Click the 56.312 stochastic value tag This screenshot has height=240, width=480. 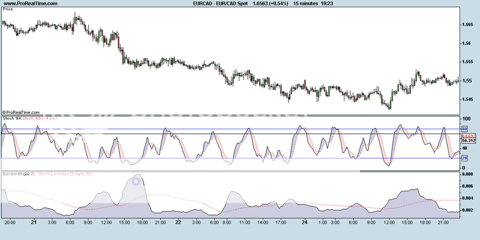[x=468, y=142]
